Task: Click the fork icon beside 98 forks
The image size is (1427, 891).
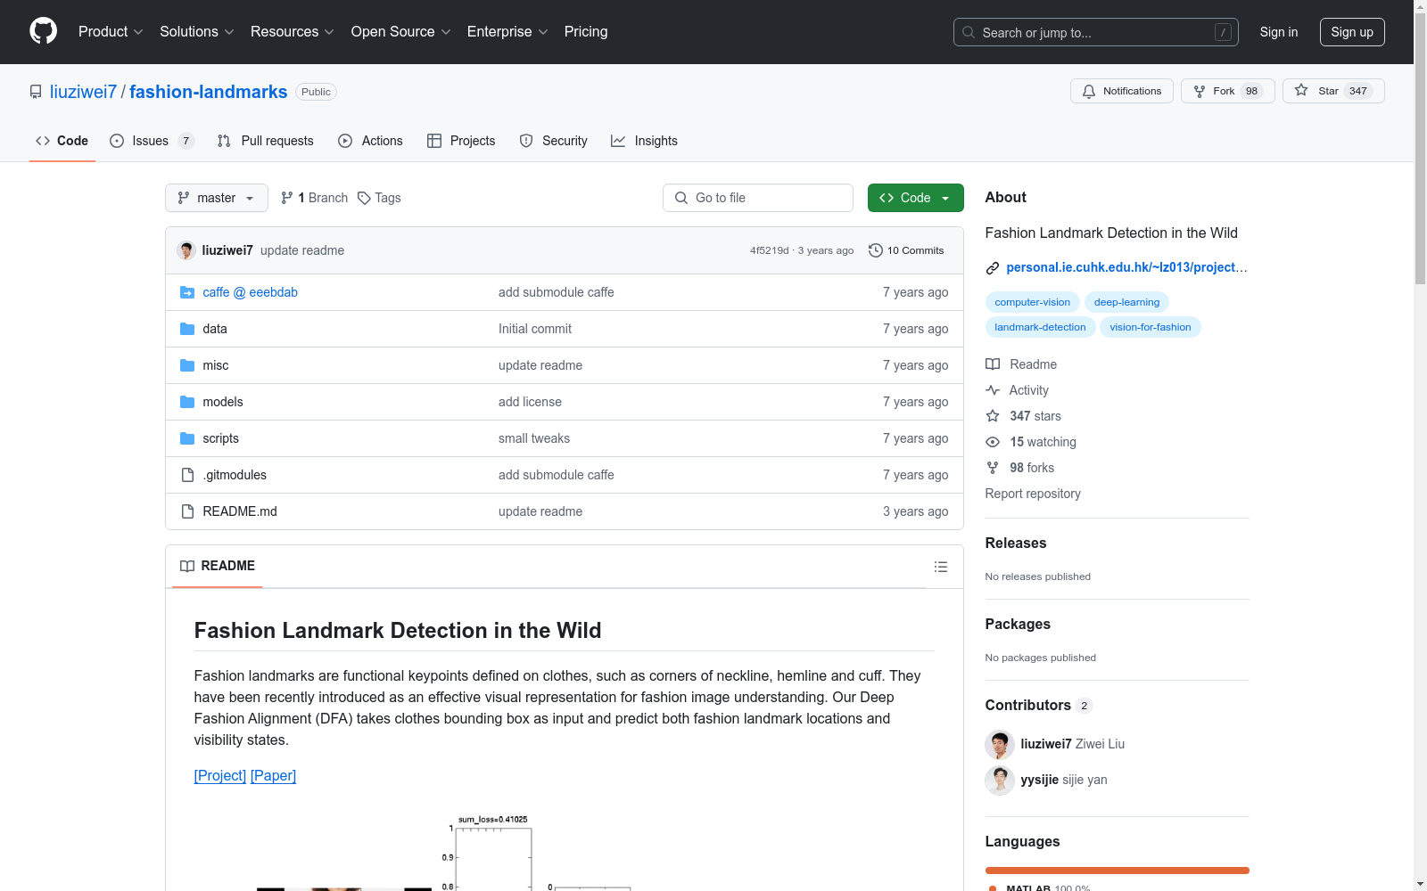Action: (993, 468)
